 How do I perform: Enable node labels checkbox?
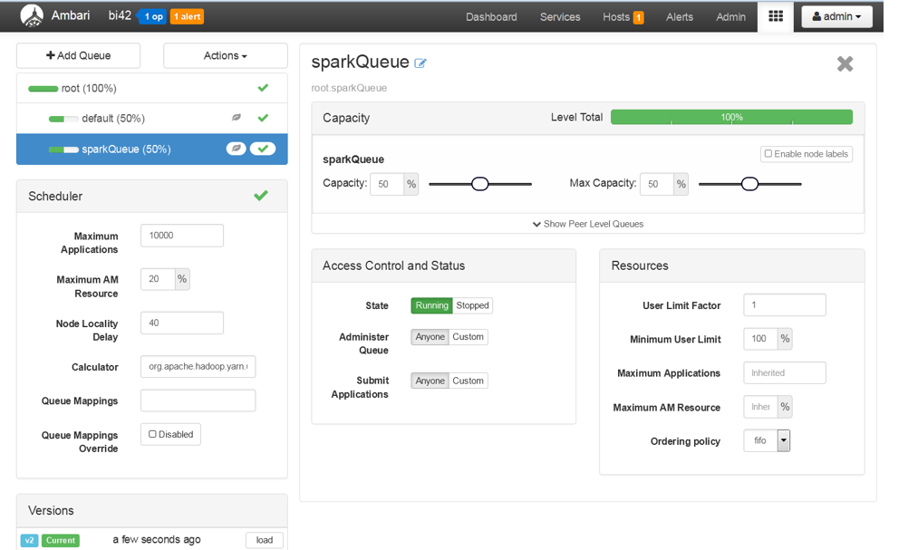click(768, 153)
